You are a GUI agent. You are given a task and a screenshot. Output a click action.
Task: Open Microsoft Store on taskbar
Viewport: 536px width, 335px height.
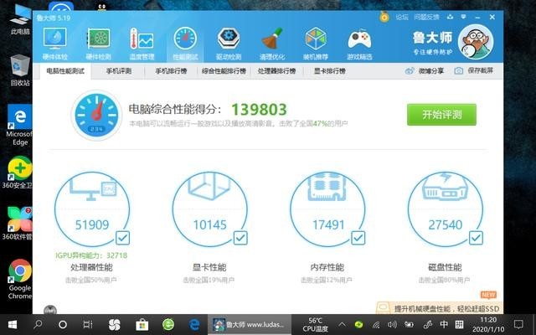click(142, 324)
